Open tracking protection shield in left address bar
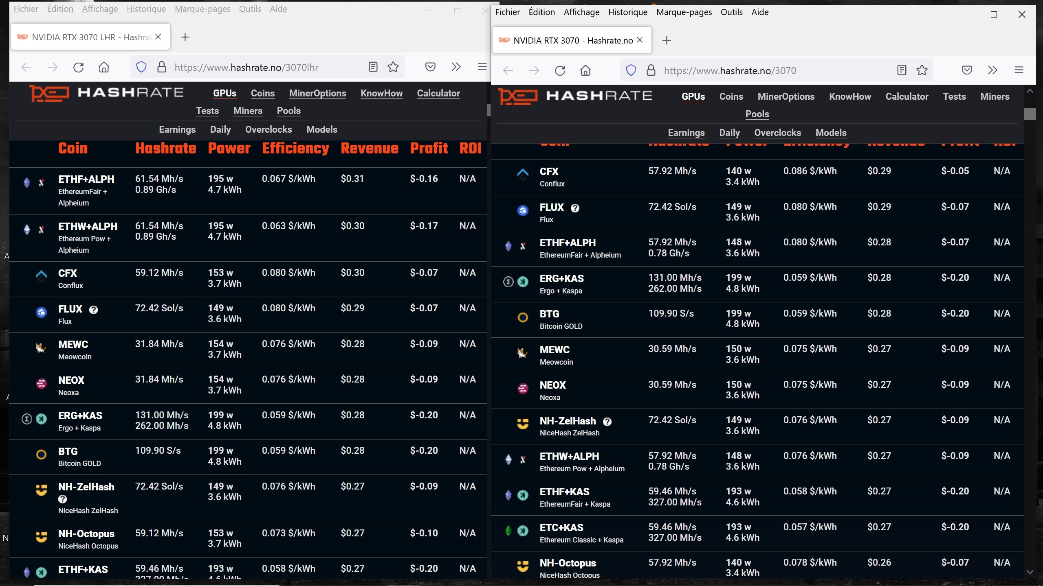 click(141, 67)
